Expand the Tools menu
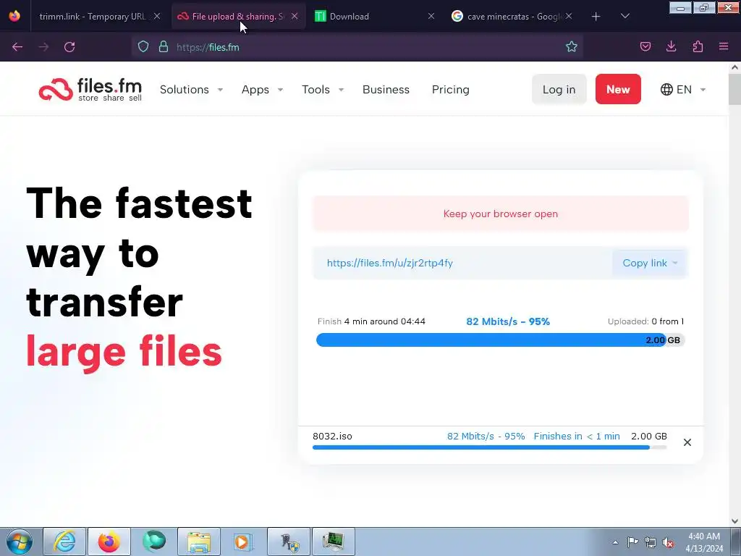The width and height of the screenshot is (741, 556). [x=323, y=89]
